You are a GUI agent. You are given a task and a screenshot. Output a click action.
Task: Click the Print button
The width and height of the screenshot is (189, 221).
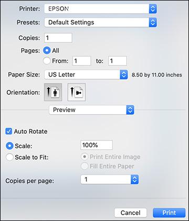pos(169,213)
